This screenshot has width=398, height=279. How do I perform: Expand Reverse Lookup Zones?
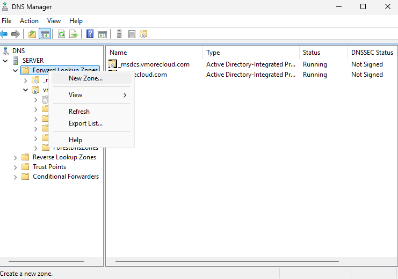[15, 158]
